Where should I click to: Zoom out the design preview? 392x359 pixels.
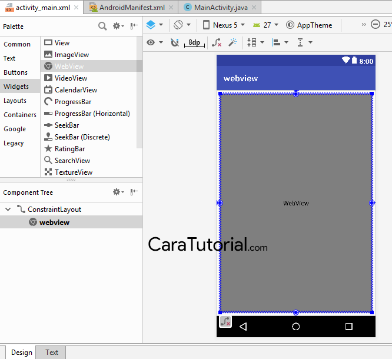(376, 25)
